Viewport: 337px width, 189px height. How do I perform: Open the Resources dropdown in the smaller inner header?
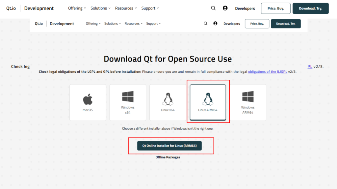133,24
